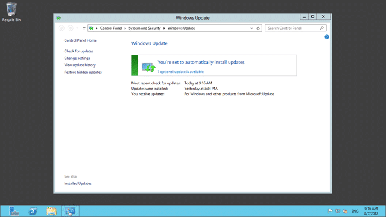Minimize the Windows Update window
The image size is (386, 217).
pyautogui.click(x=304, y=17)
